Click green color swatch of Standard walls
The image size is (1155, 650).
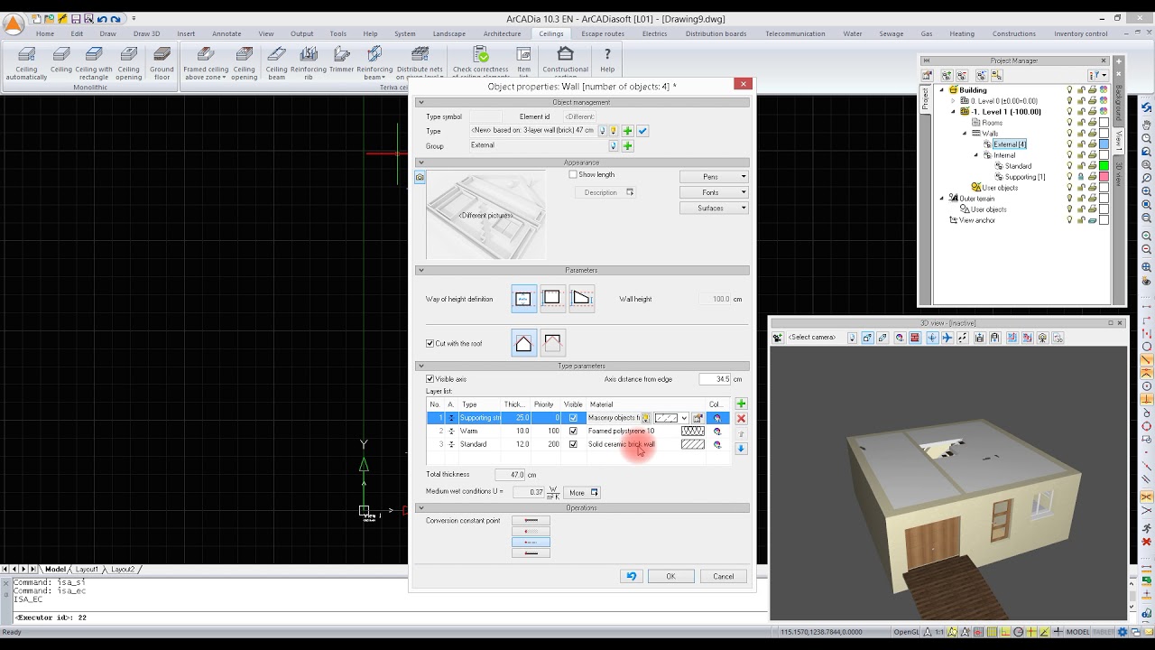point(1104,166)
